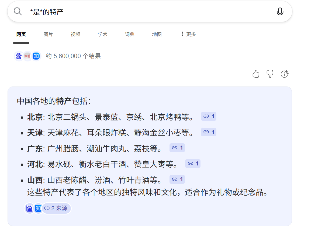Screen dimensions: 325x232
Task: Open citation link 1 for 广东 row
Action: click(177, 148)
